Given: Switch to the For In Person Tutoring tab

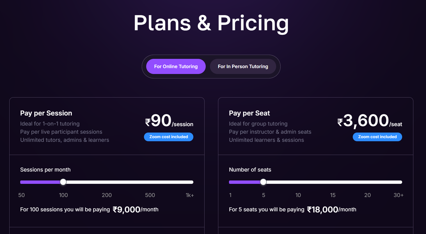Looking at the screenshot, I should click(243, 66).
